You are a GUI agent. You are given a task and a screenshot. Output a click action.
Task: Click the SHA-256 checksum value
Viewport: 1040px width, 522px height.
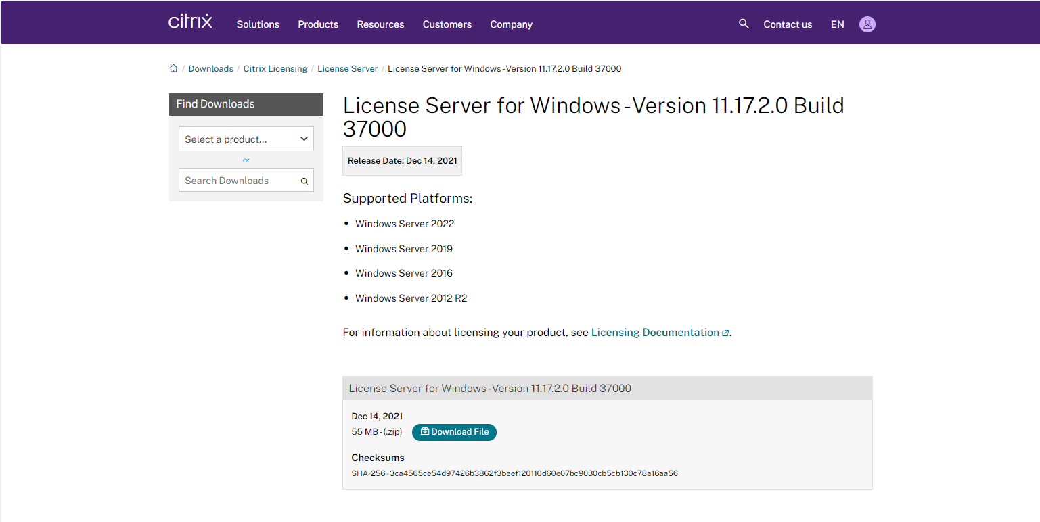coord(534,473)
